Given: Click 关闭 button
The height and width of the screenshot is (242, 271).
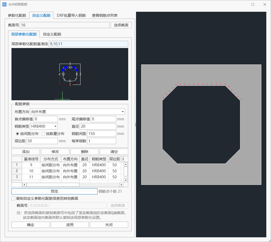Looking at the screenshot, I should [109, 225].
